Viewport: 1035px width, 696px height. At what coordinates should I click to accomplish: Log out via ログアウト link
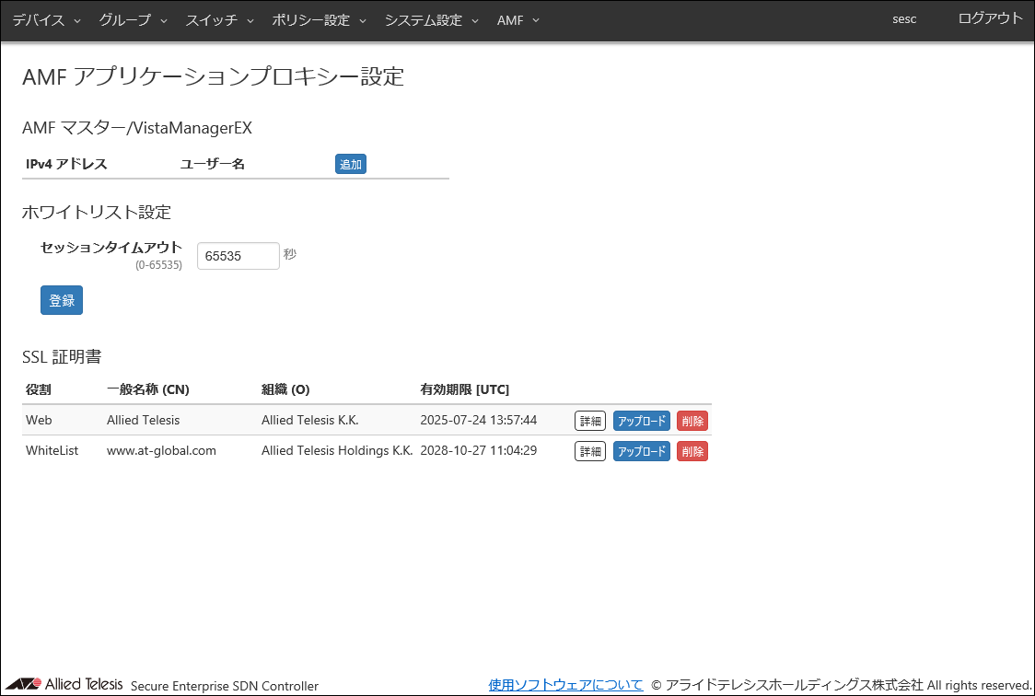point(990,18)
